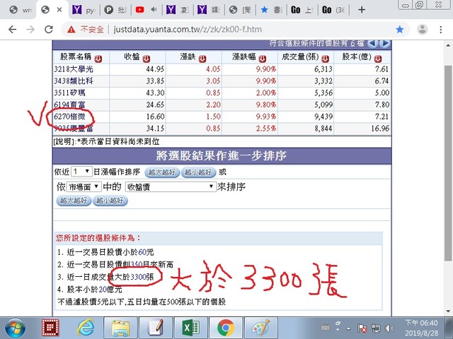Click 越大越好 button beside 日漲幅作排序
453x339 pixels.
161,172
